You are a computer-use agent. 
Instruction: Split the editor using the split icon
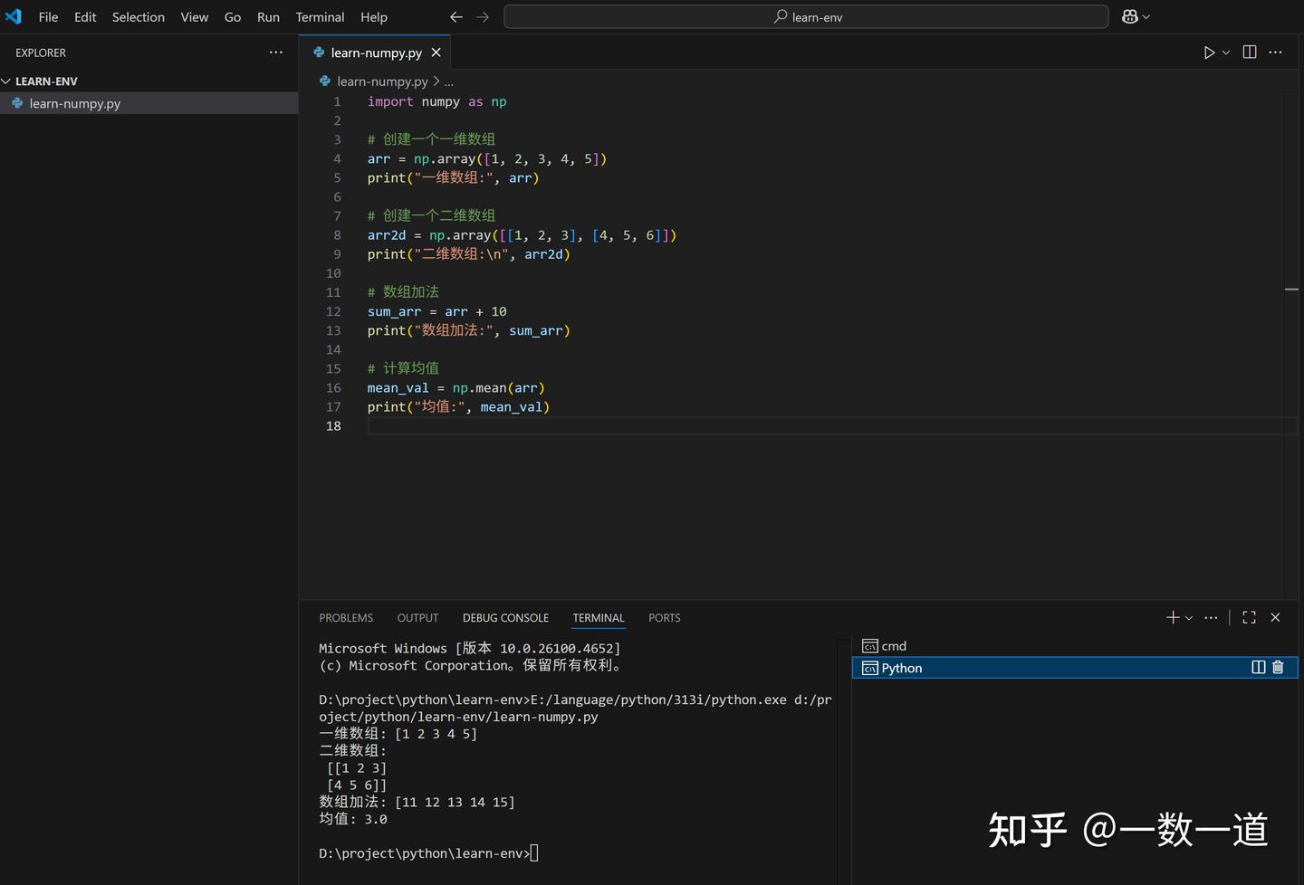(1249, 52)
